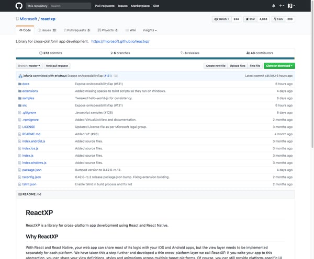Open #131 pull request link in commit bar
The image size is (314, 259).
[108, 76]
